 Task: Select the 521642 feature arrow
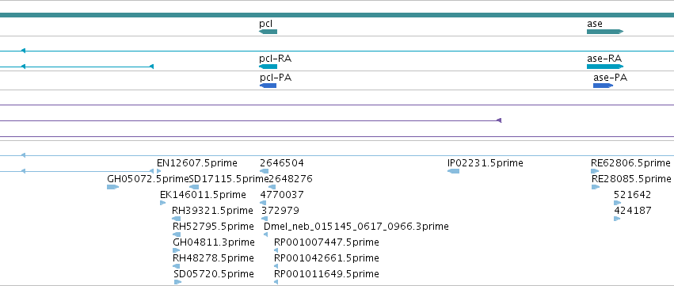tap(617, 203)
